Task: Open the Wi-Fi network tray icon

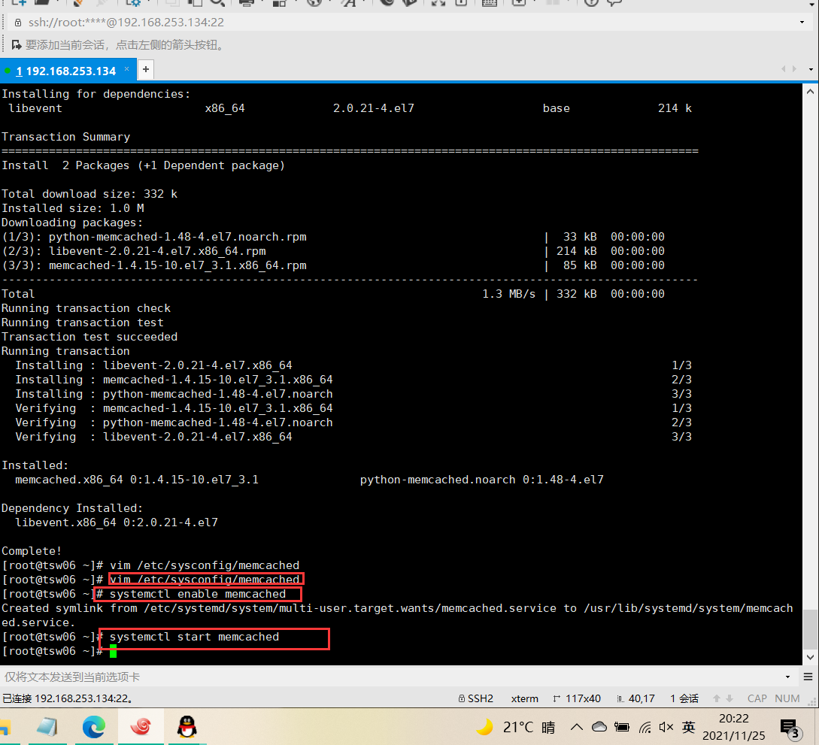Action: point(645,727)
